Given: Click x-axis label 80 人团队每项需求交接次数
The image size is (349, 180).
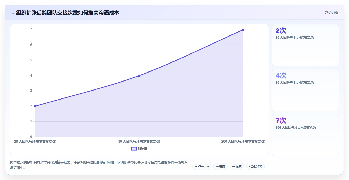Looking at the screenshot, I should (139, 141).
